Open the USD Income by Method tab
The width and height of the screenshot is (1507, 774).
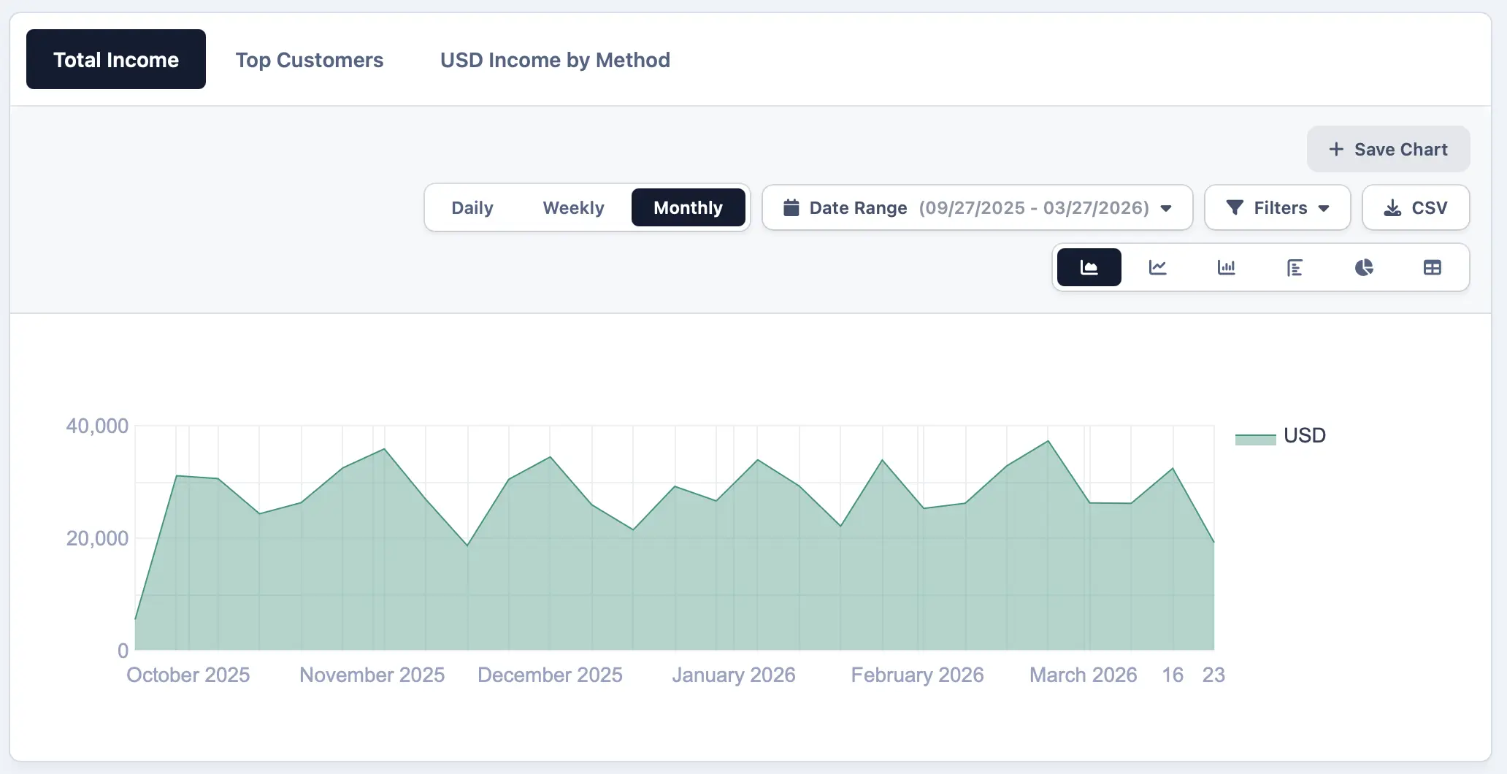tap(555, 59)
